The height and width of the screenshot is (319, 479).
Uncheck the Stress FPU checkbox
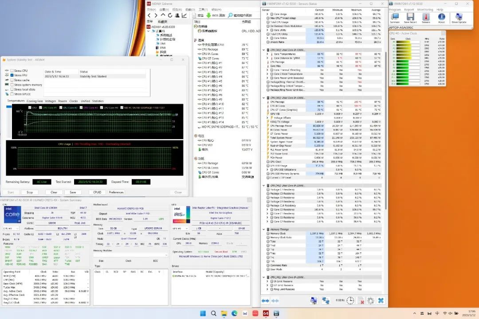click(12, 75)
